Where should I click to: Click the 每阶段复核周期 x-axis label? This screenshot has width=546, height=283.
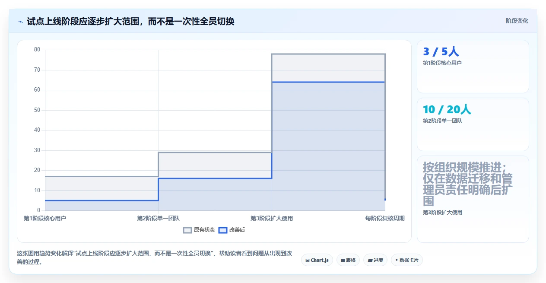click(385, 218)
